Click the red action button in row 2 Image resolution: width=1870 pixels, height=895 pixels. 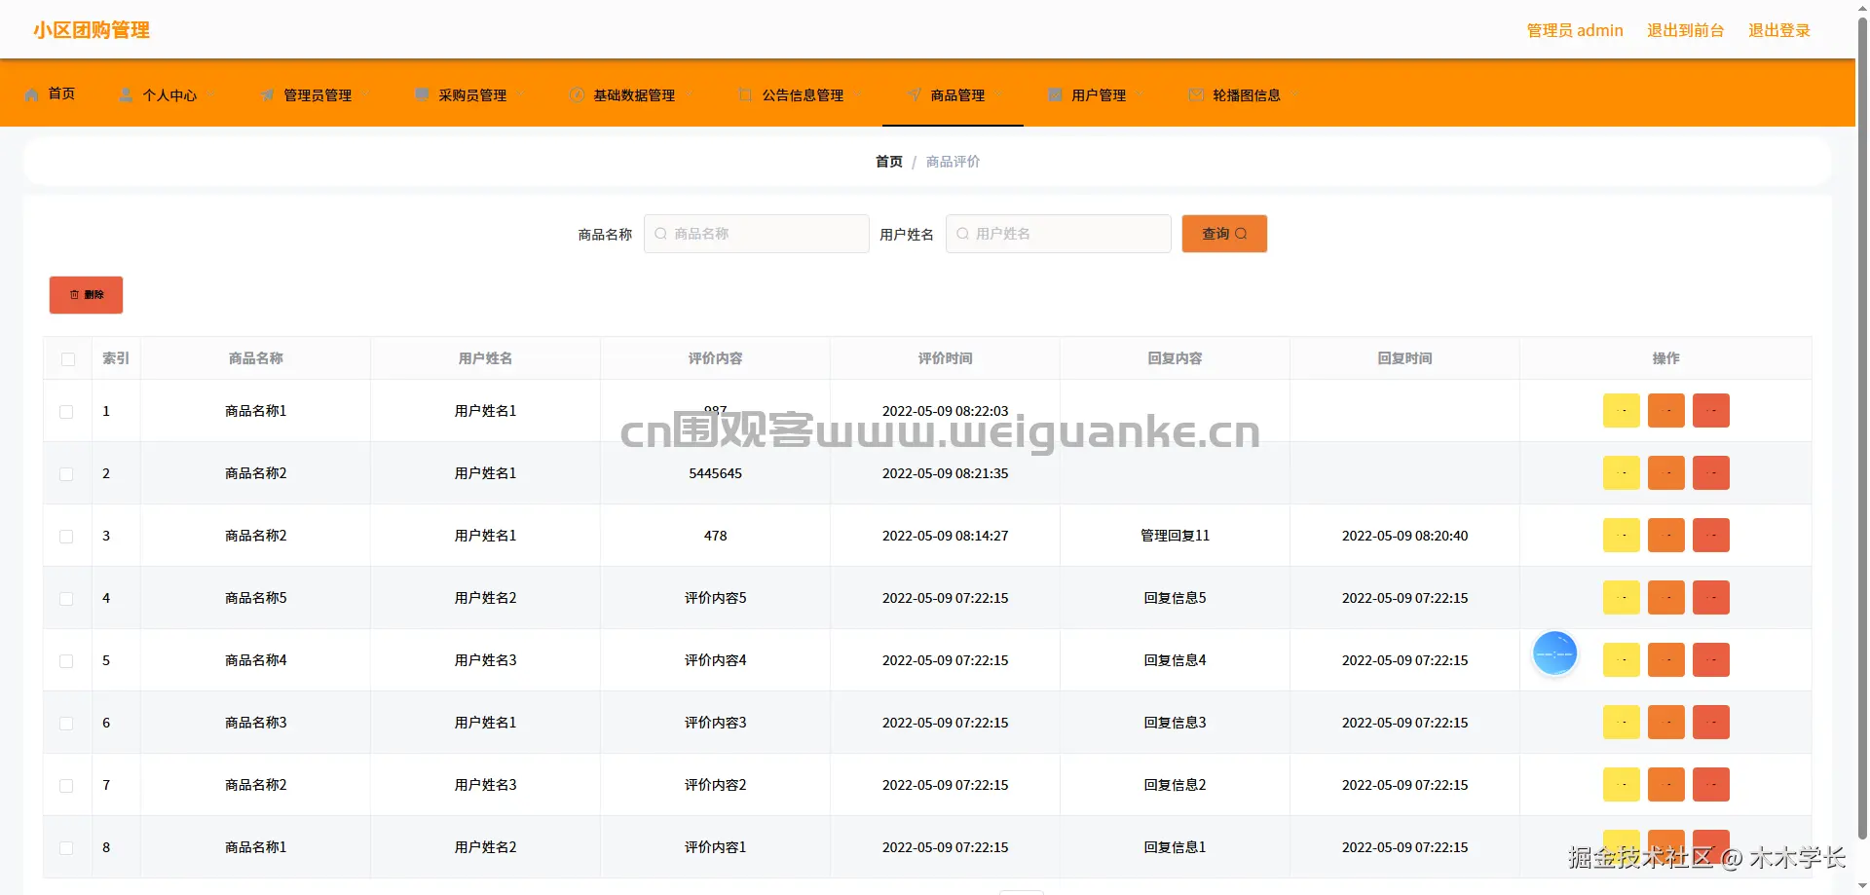point(1711,473)
